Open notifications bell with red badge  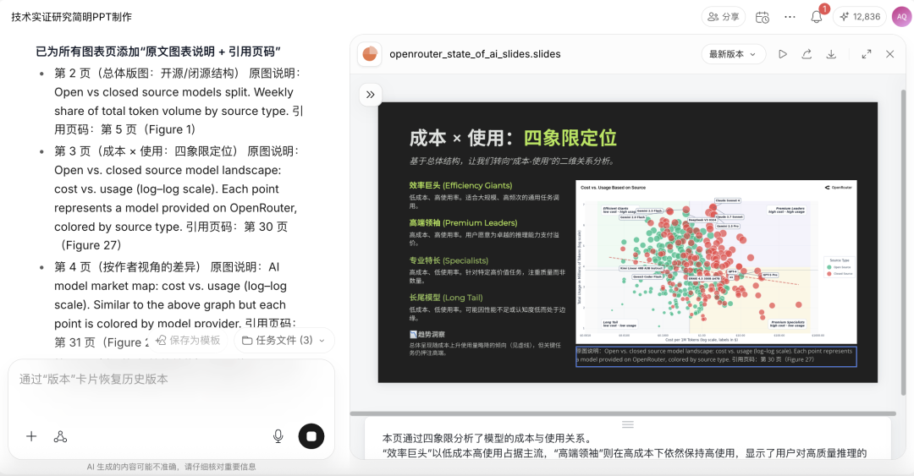pos(817,17)
